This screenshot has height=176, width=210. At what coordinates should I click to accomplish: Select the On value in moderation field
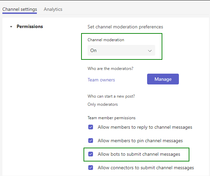pos(93,50)
